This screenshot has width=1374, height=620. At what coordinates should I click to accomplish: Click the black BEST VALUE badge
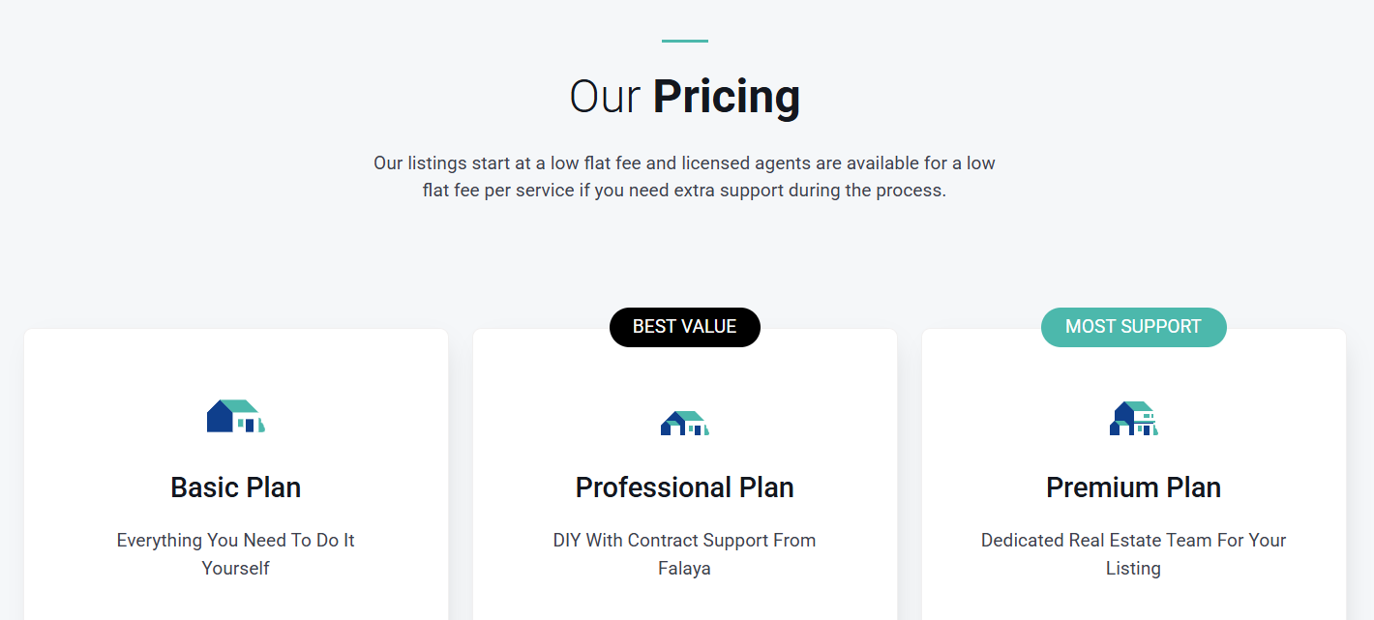click(x=684, y=327)
